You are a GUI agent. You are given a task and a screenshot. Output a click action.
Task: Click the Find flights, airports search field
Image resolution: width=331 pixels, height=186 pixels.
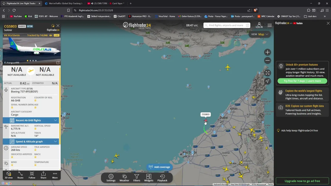click(227, 25)
